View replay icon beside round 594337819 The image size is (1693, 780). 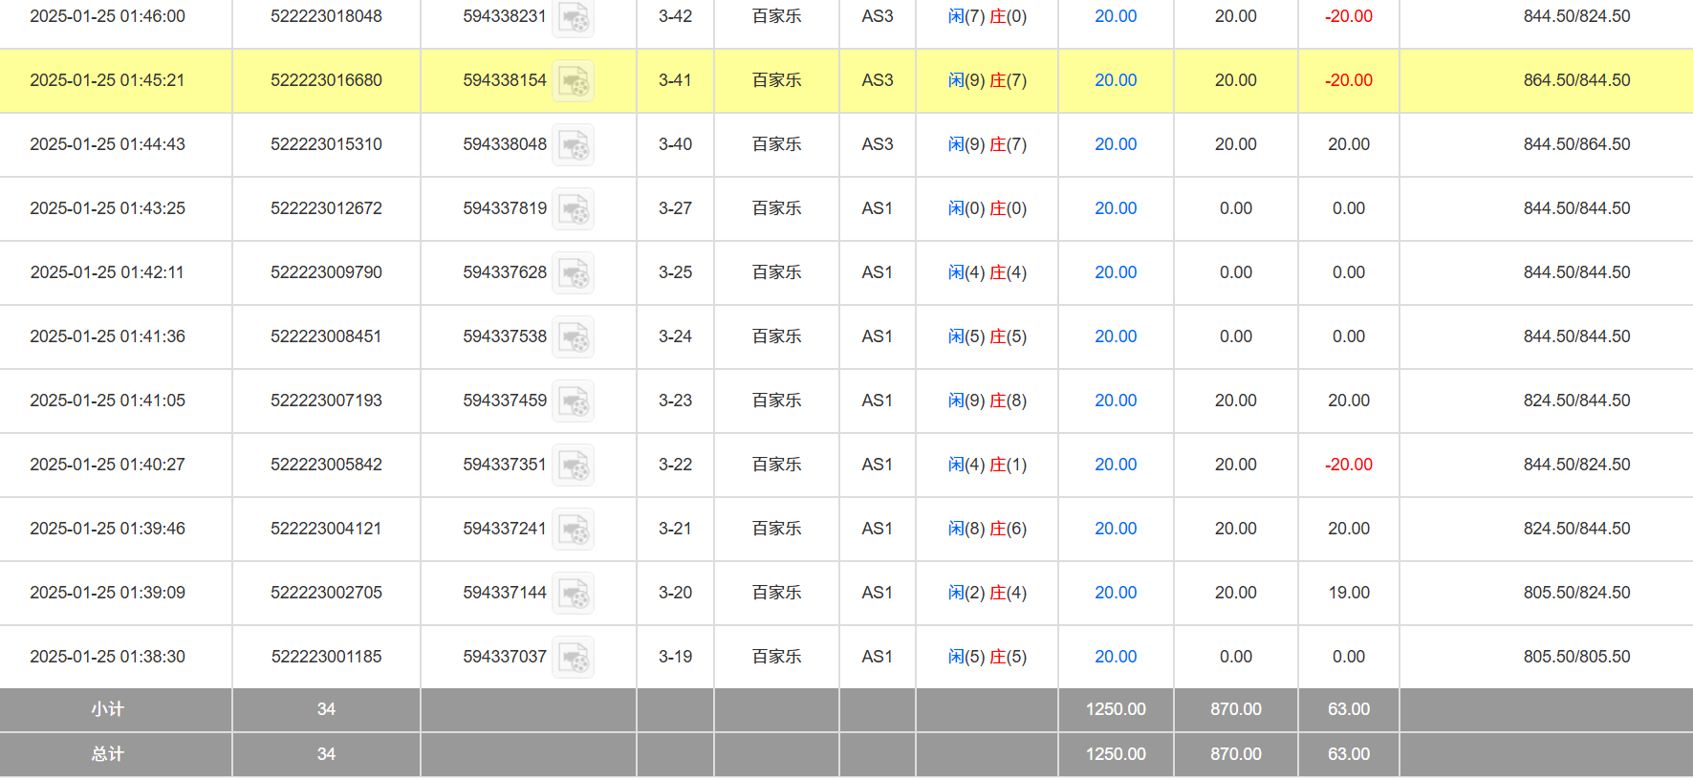click(x=574, y=209)
